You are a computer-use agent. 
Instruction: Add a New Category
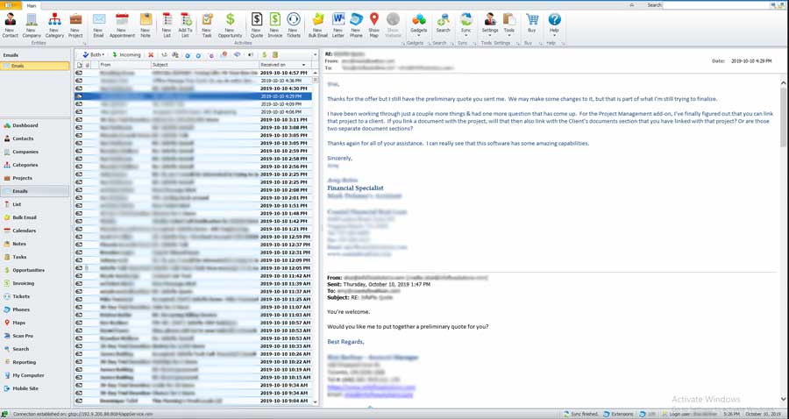54,25
